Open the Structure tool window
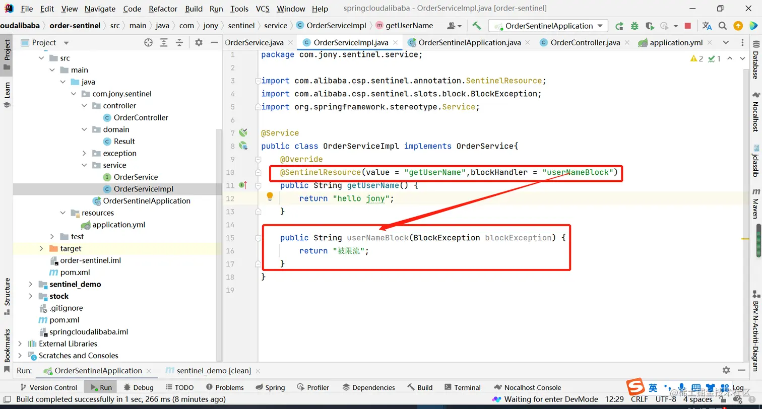 point(7,296)
